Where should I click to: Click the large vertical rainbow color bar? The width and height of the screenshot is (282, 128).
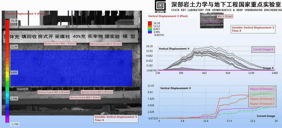pyautogui.click(x=7, y=71)
